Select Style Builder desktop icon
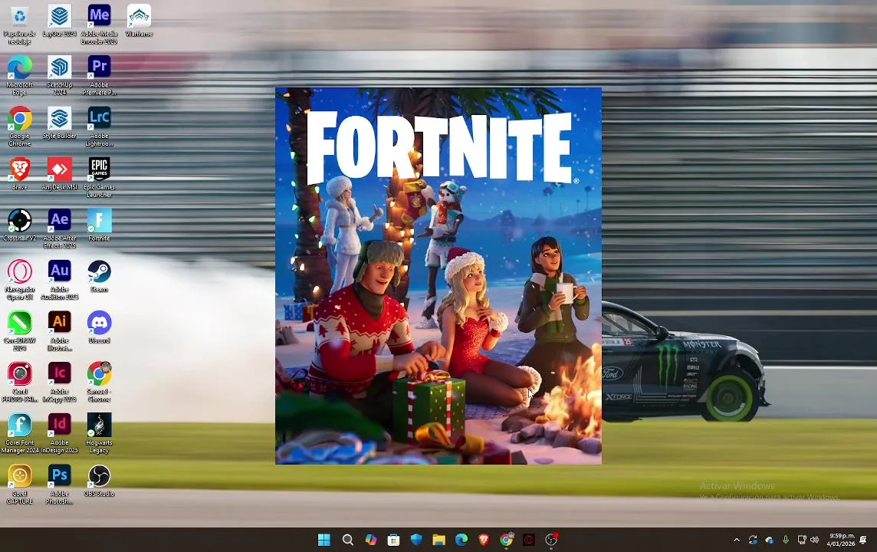This screenshot has height=552, width=877. 59,123
